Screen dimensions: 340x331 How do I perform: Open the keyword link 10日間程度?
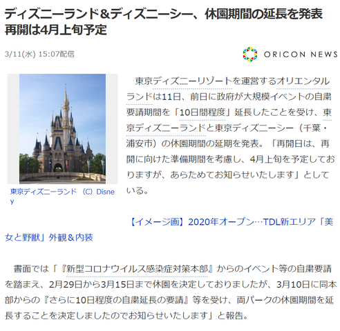202,112
